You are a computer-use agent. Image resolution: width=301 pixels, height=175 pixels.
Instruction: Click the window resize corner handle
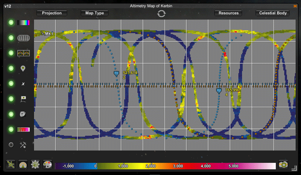click(x=294, y=168)
